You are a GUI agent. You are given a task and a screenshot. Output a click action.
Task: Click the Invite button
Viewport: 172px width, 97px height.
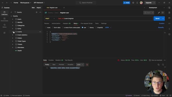tap(127, 3)
